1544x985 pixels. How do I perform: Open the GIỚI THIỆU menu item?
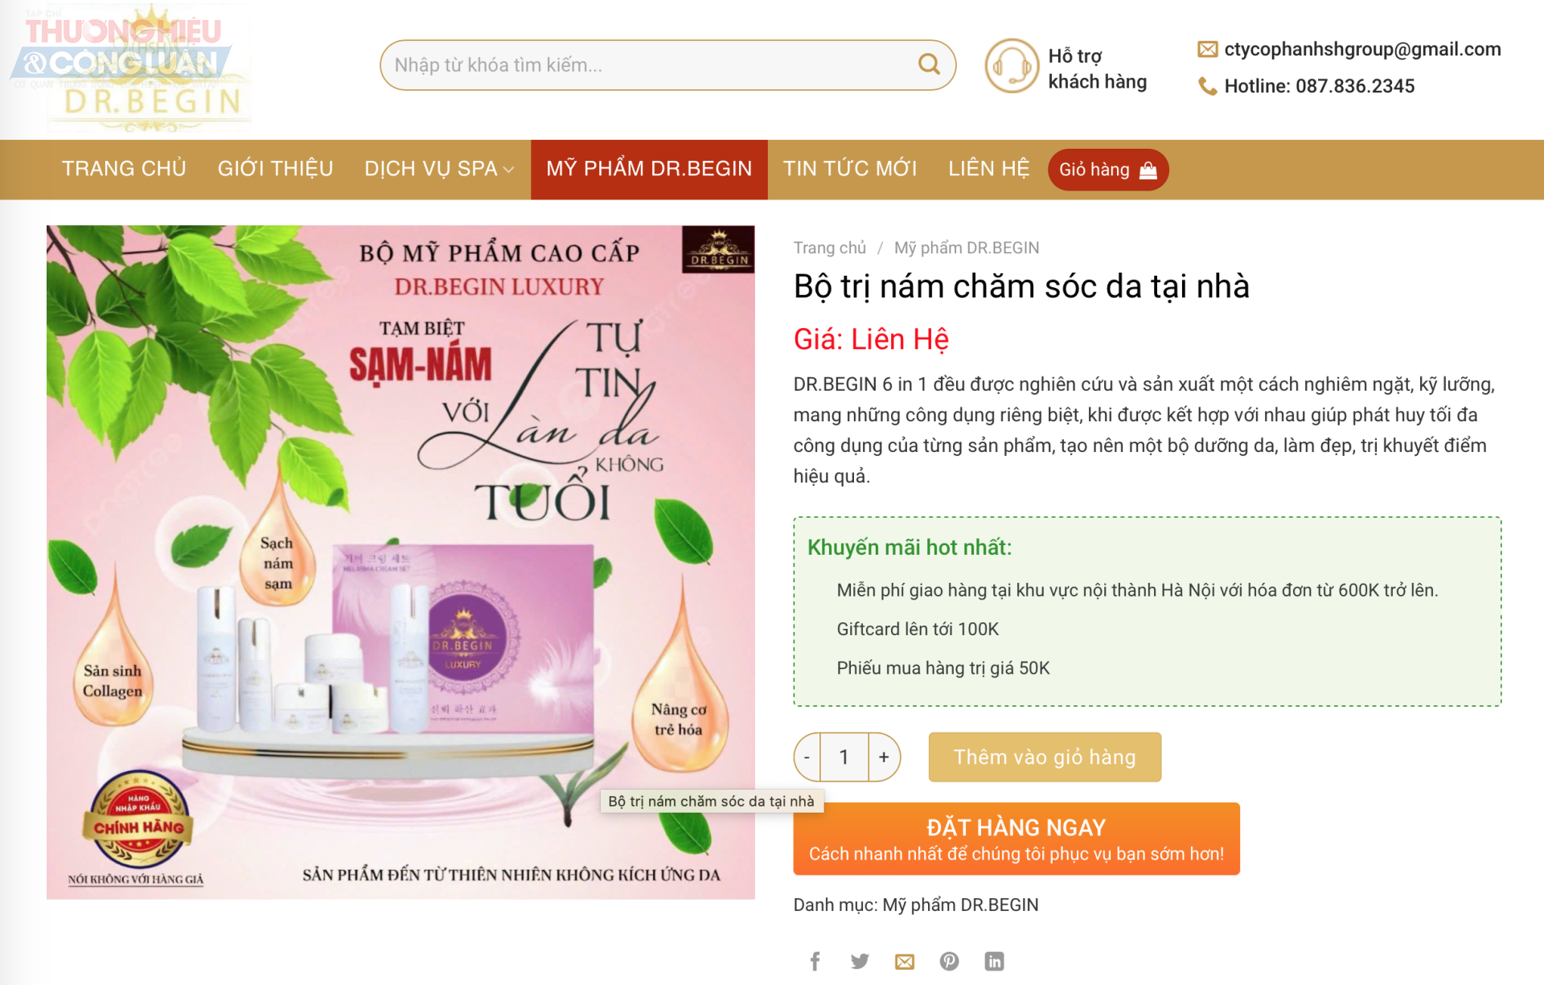[x=275, y=169]
